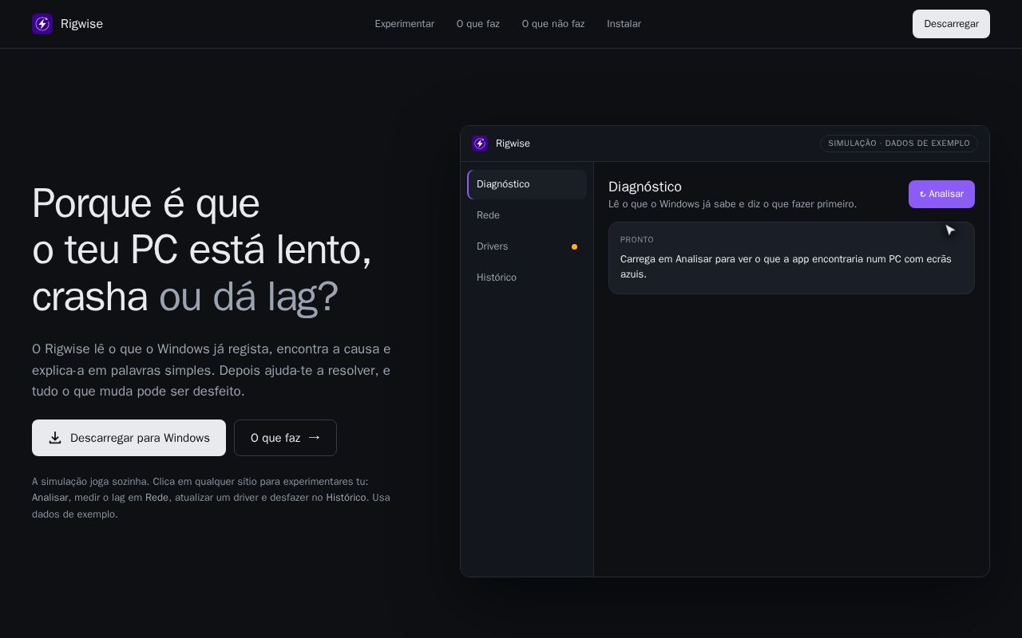
Task: Click the Rigwise logo icon in the simulation window
Action: tap(480, 144)
